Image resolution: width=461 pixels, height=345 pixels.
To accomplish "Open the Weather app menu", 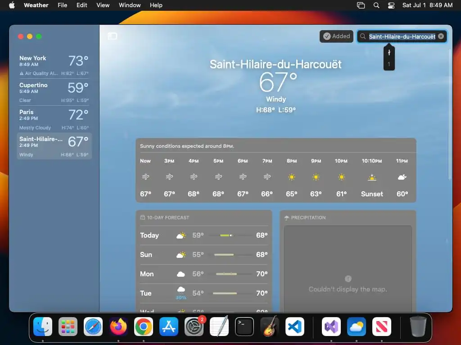I will 36,5.
